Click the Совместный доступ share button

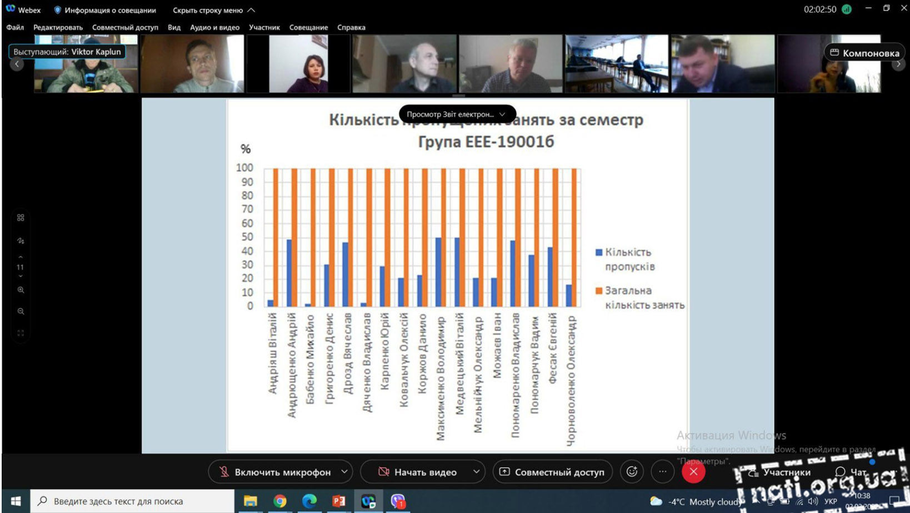552,472
